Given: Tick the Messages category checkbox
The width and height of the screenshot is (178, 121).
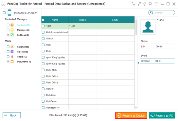Looking at the screenshot, I should coord(8,30).
